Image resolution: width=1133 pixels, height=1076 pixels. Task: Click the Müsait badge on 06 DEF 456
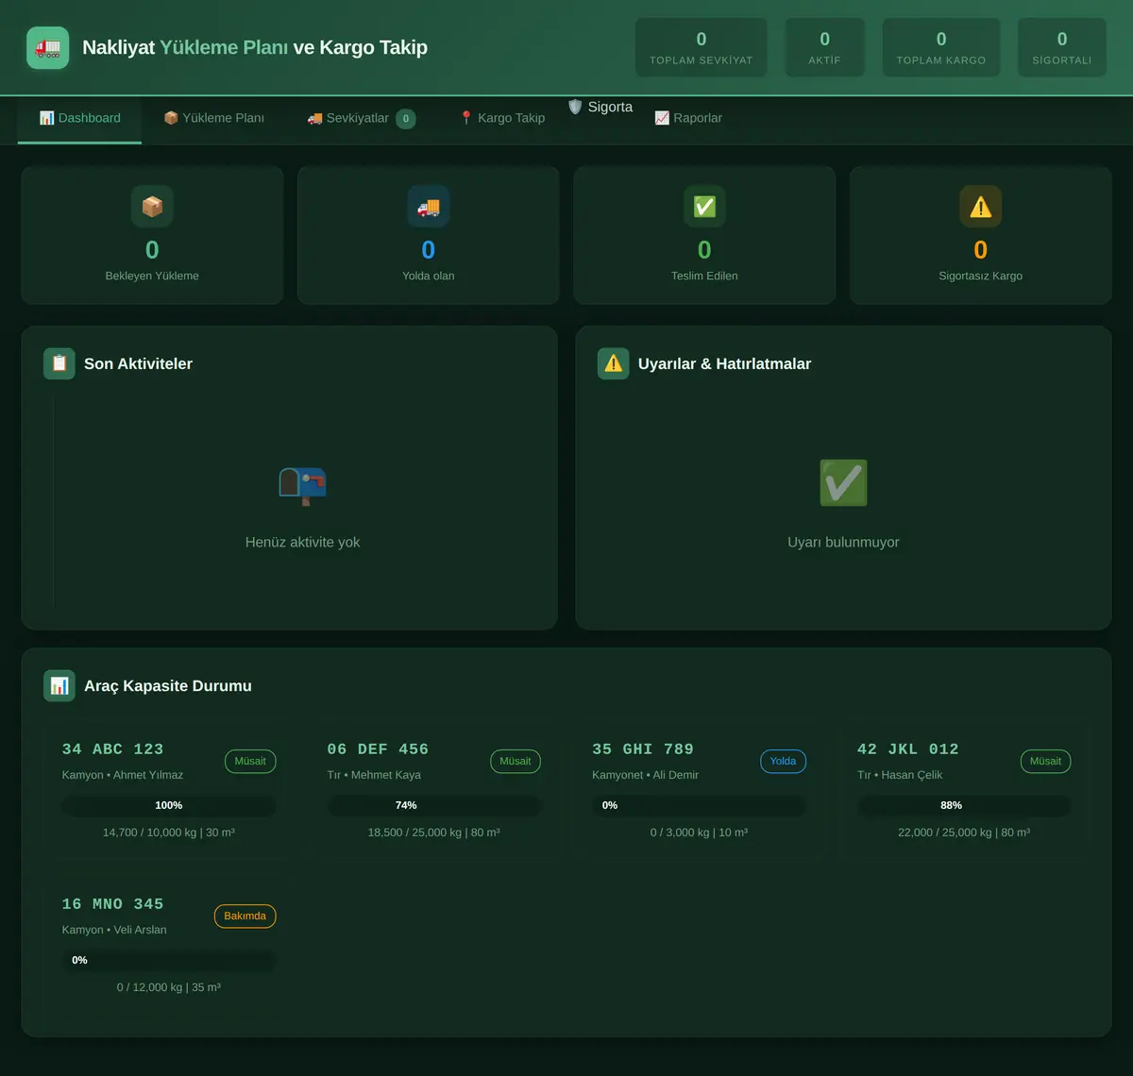click(516, 761)
